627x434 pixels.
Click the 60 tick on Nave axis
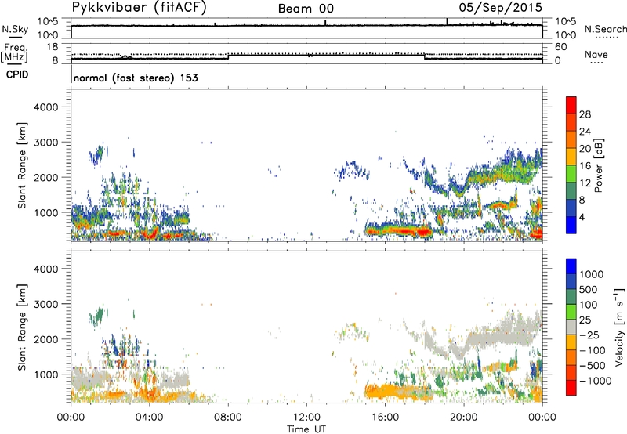tap(560, 47)
